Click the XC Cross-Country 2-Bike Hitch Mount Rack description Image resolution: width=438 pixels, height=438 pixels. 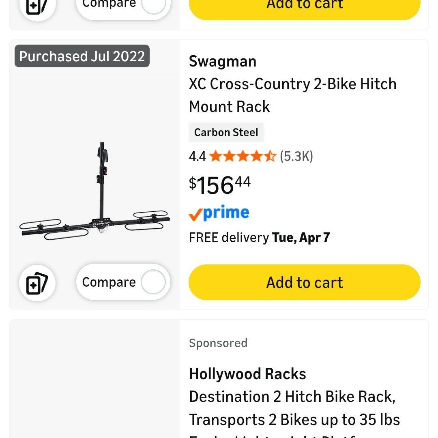293,95
